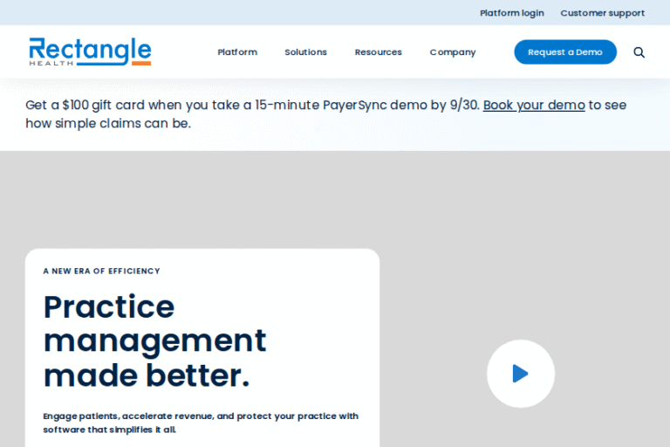Open the Platform navigation menu
This screenshot has height=447, width=670.
point(237,52)
